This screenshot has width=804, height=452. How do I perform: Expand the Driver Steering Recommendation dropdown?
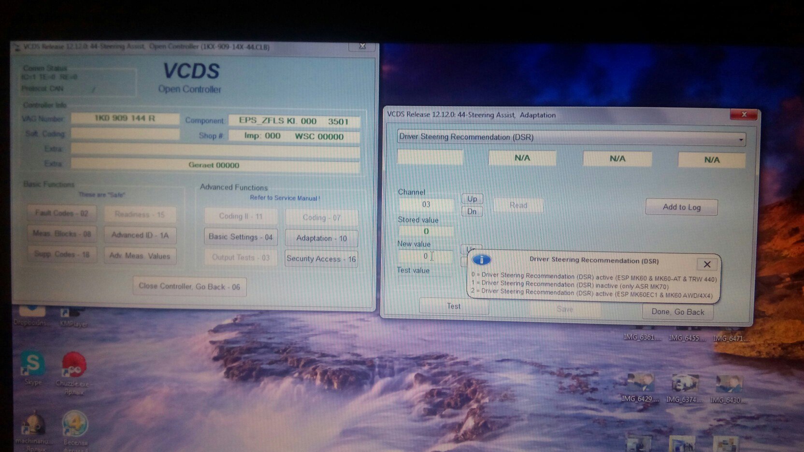[740, 140]
